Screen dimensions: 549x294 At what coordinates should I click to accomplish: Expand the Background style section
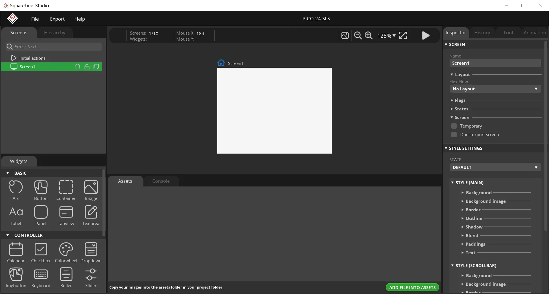(x=478, y=193)
